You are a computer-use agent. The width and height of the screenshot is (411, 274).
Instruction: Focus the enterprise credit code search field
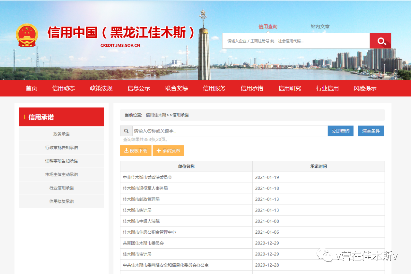(x=296, y=41)
